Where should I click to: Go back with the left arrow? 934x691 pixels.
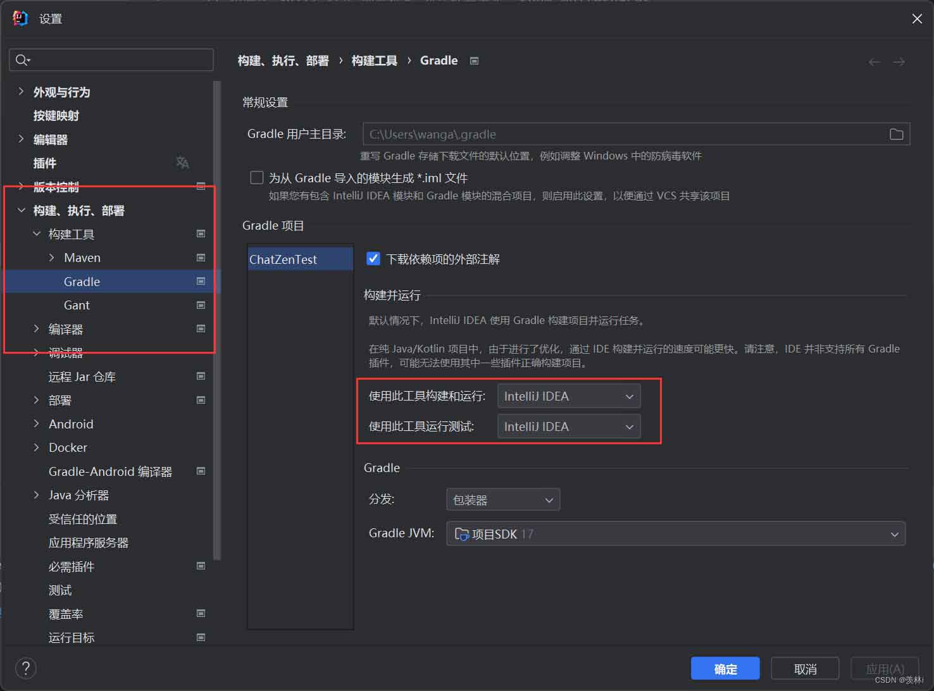(875, 61)
